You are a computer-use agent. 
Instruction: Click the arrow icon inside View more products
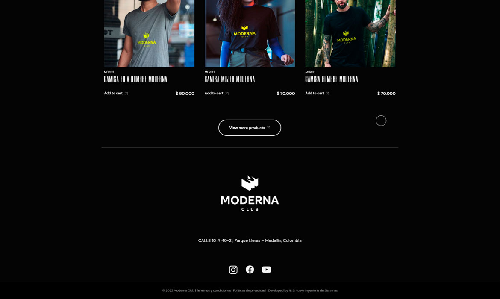(x=268, y=128)
